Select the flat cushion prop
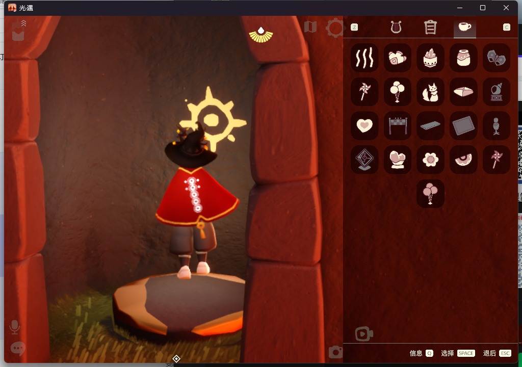The width and height of the screenshot is (522, 367). point(463,92)
